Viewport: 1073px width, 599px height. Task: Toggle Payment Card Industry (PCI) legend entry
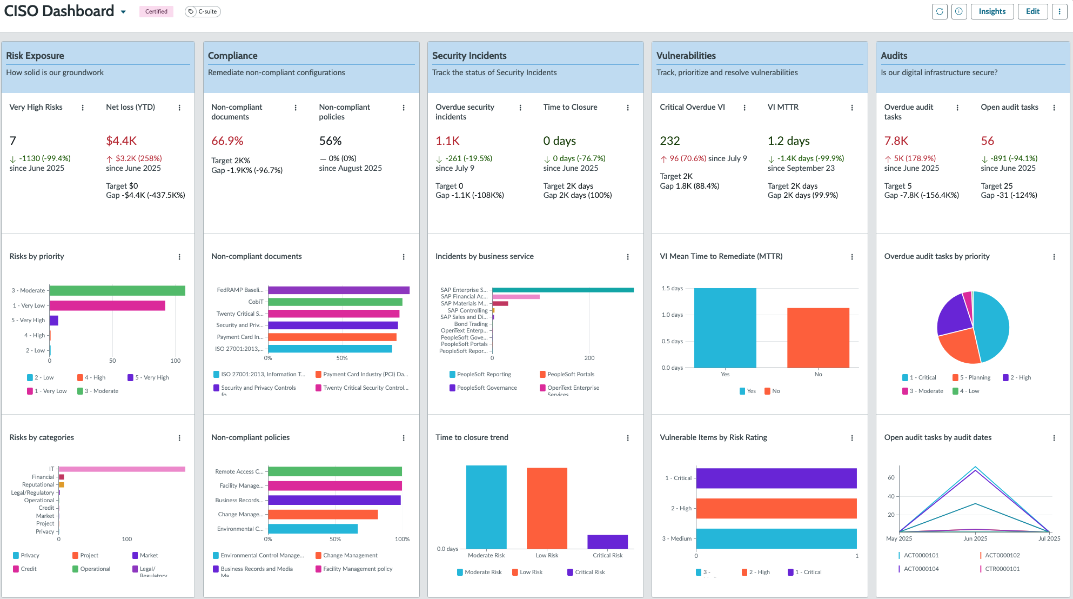[x=362, y=374]
